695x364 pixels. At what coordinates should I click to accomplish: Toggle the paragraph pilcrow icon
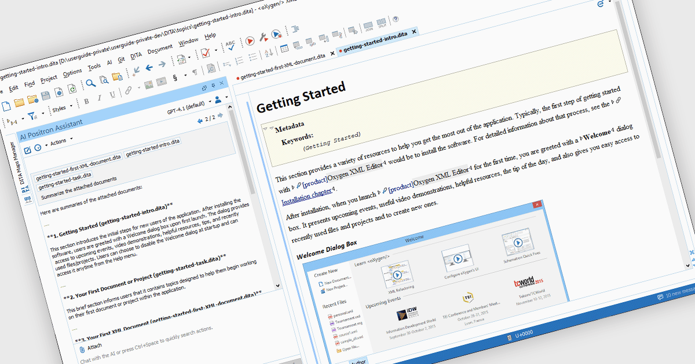pos(195,72)
